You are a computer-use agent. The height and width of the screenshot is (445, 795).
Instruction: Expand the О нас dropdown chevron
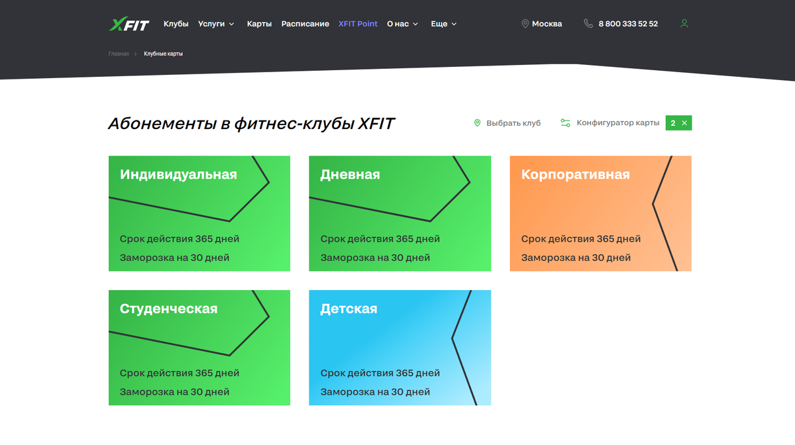coord(415,25)
